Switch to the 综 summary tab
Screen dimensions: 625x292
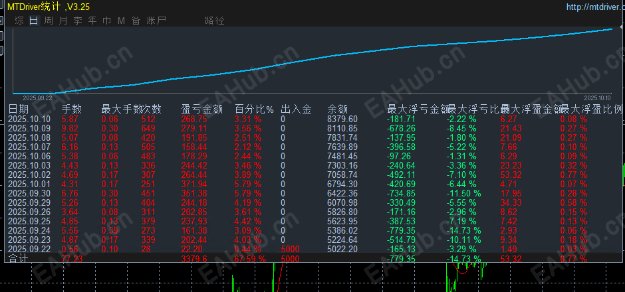(19, 21)
